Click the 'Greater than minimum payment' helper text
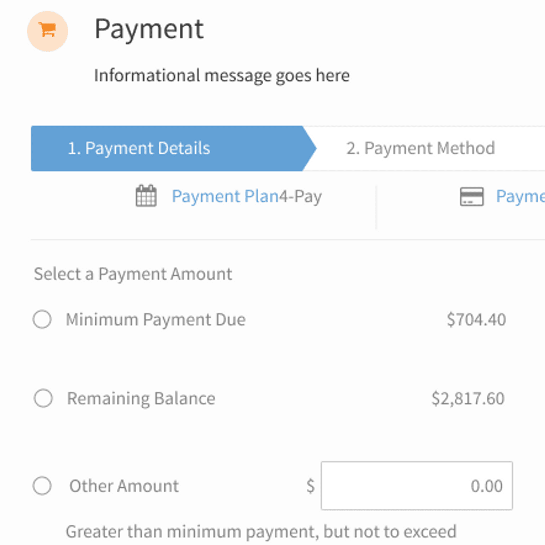Viewport: 545px width, 545px height. tap(261, 531)
